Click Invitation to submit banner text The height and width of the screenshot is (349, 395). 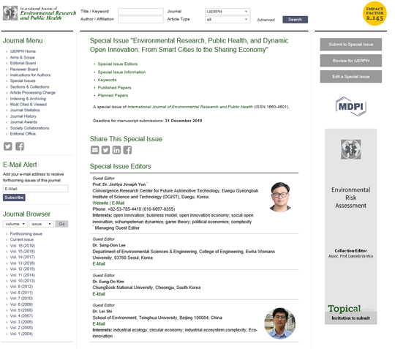(350, 318)
